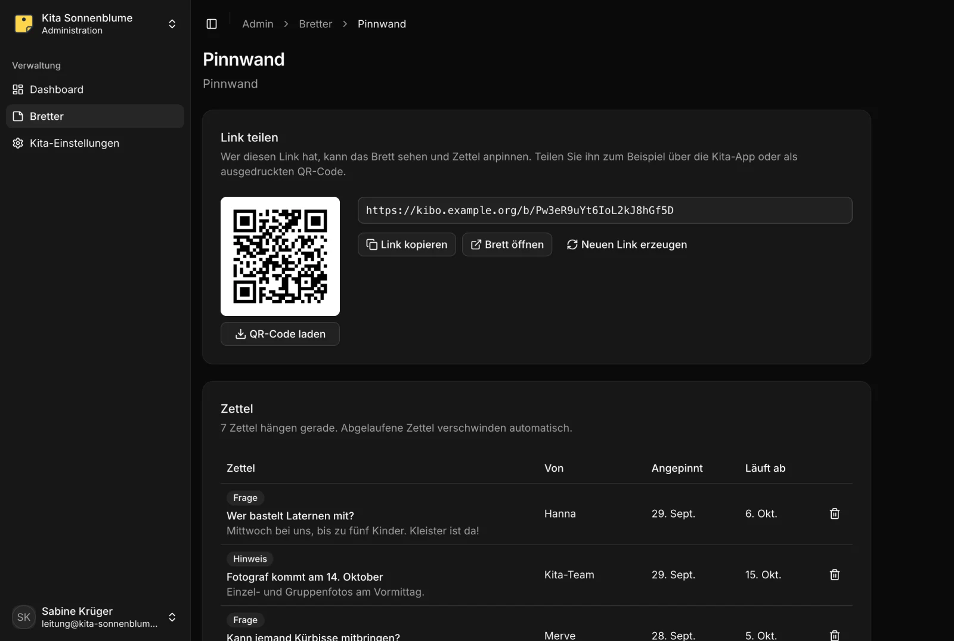Open Kita-Einstellungen in the sidebar
This screenshot has width=954, height=641.
click(95, 143)
